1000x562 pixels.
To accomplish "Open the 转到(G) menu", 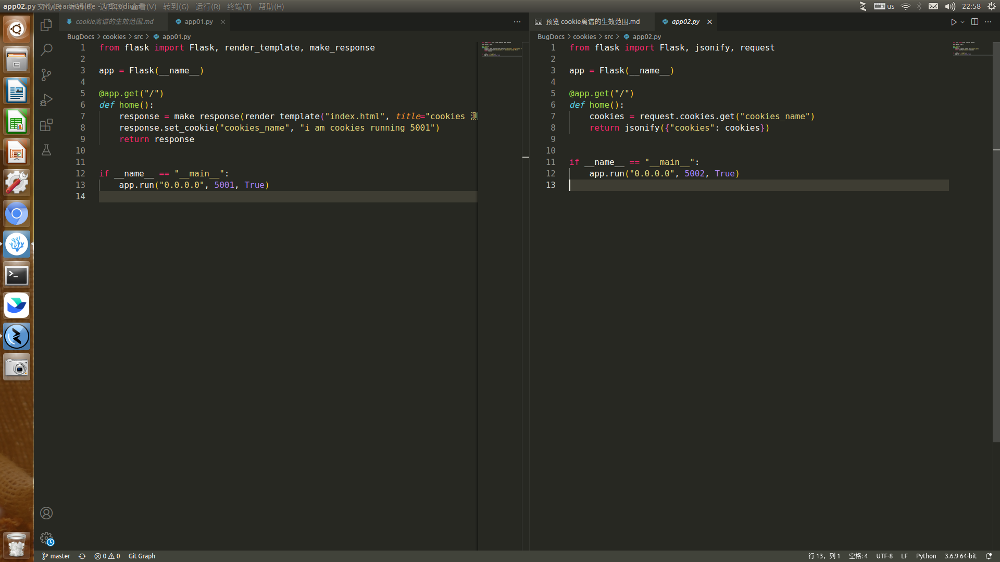I will point(176,6).
